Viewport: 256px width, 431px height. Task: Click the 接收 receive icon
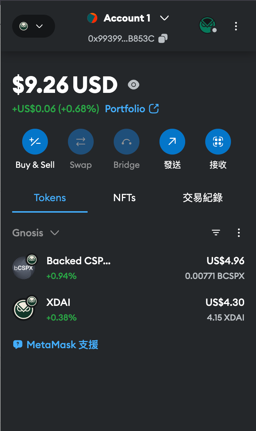pos(218,141)
